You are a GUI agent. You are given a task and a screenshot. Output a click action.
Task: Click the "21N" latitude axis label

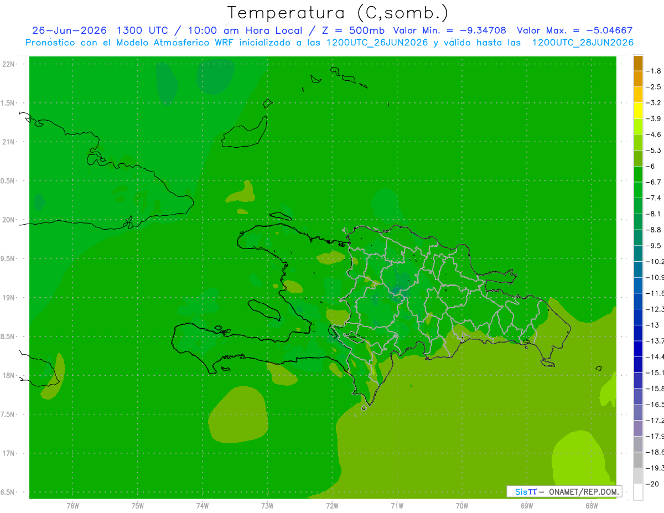click(x=9, y=142)
